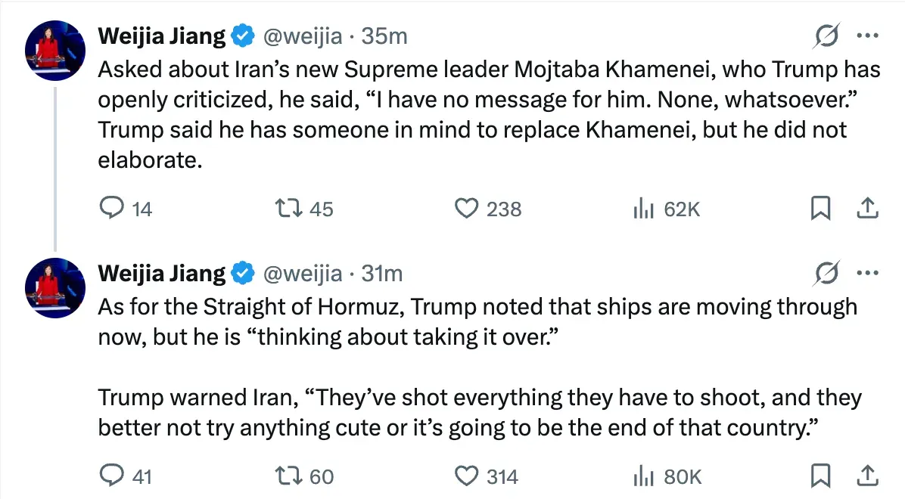Bookmark the Strait of Hormuz tweet
The image size is (905, 499).
click(x=820, y=476)
